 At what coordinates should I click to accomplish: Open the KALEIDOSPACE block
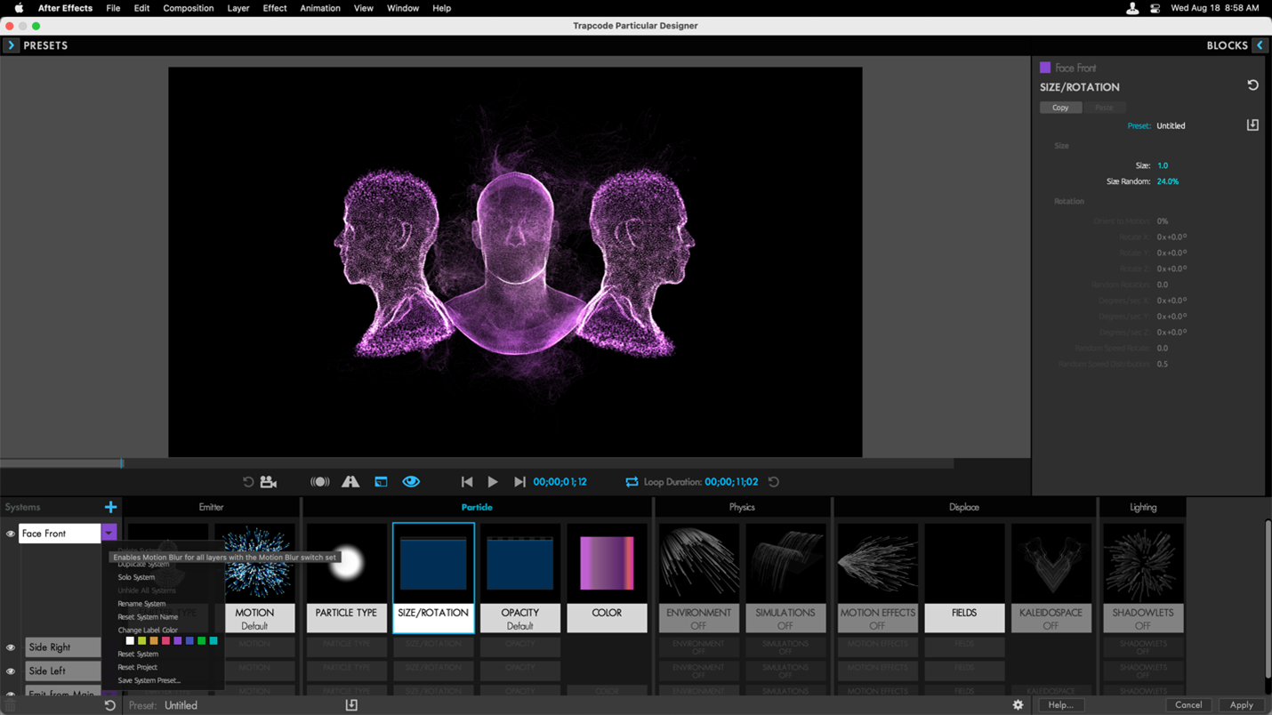(1051, 578)
